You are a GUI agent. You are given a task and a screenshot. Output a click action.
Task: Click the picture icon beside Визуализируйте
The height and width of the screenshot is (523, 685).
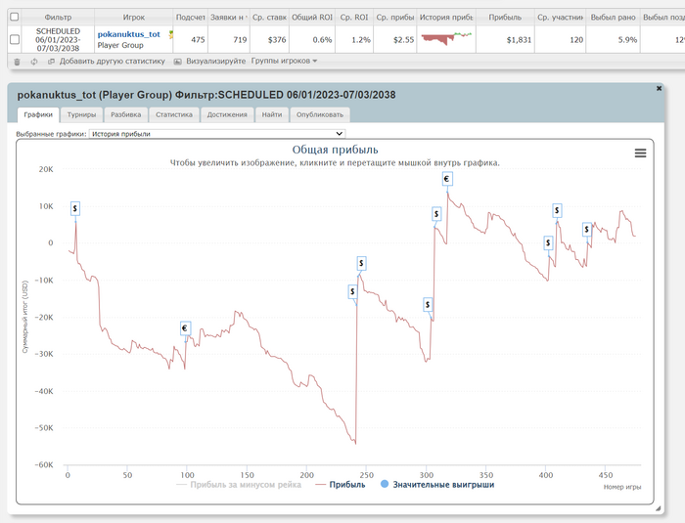177,62
